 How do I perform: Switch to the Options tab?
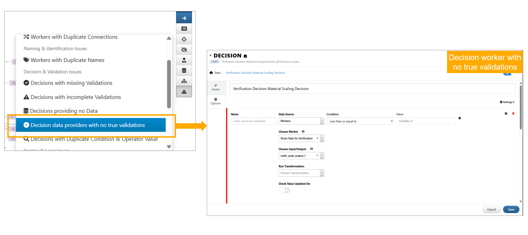point(215,101)
